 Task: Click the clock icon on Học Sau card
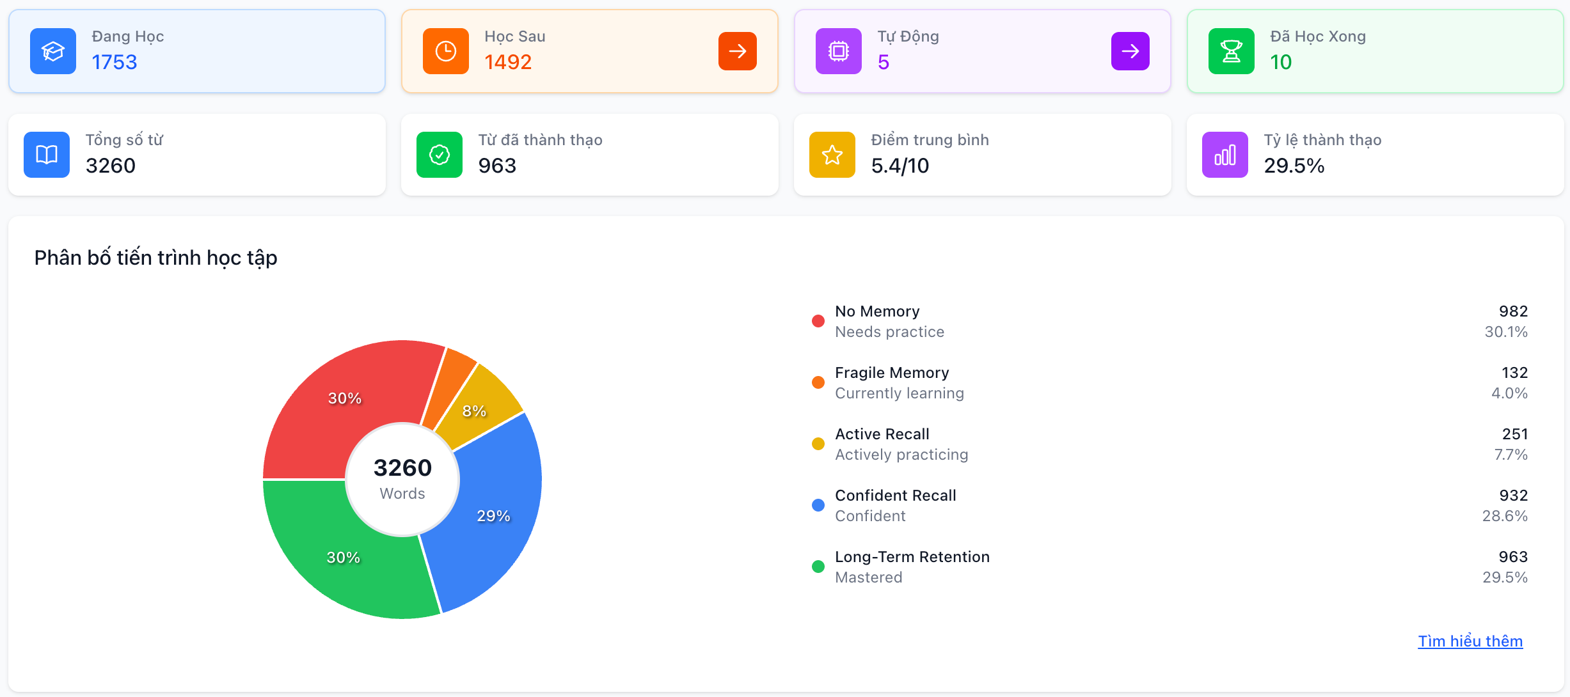point(446,51)
